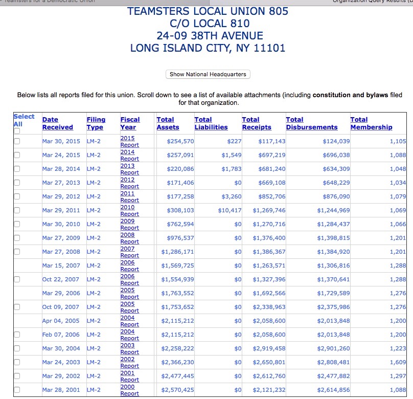Open the 2003 Report link

[130, 349]
